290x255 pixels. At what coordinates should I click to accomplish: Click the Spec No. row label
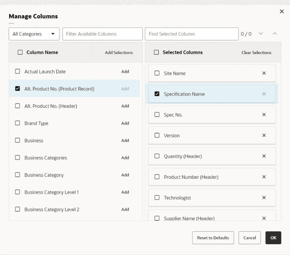pyautogui.click(x=173, y=115)
